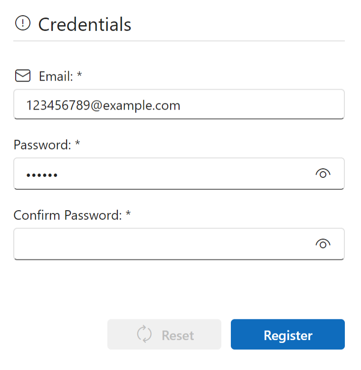
Task: Click the Credentials info icon
Action: 23,23
